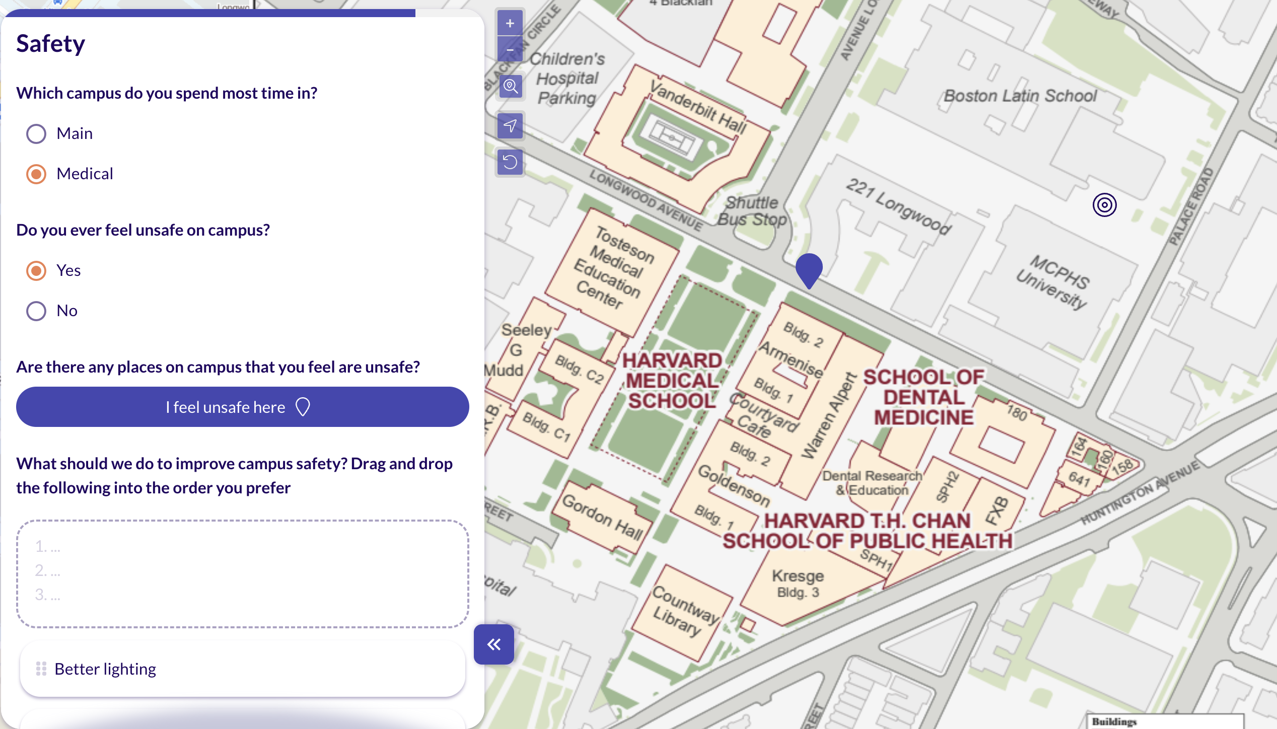
Task: Click the blue map pin marker
Action: coord(809,270)
